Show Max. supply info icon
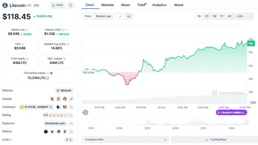258x145 pixels. (x=64, y=59)
